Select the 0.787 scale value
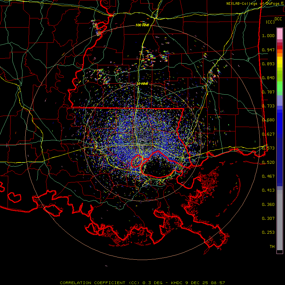 (268, 92)
